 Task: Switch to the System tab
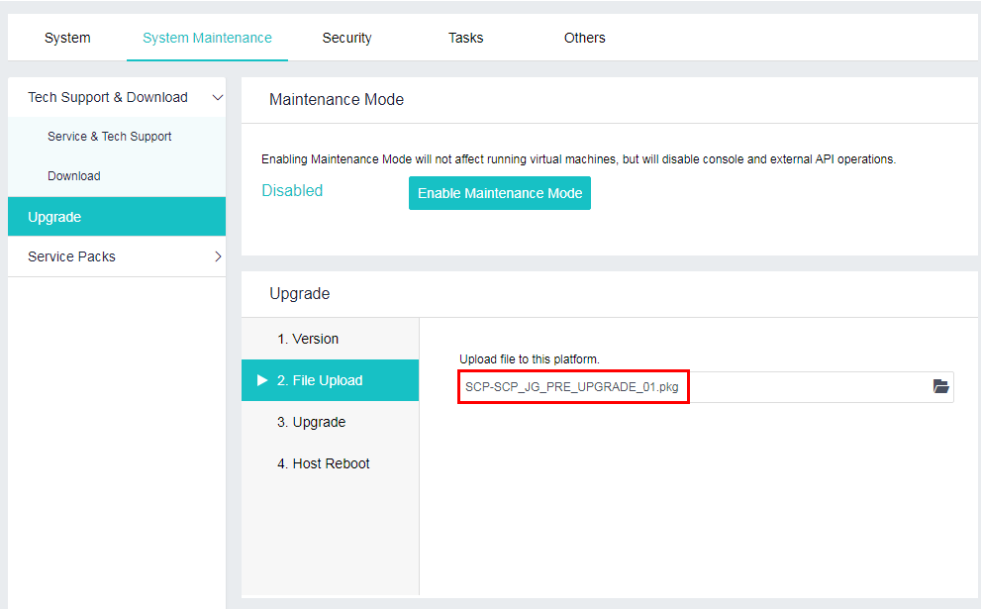click(67, 38)
